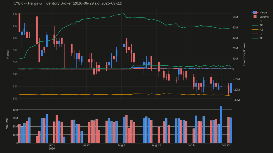
Task: Click the tallest blue volume bar above 40M
Action: click(221, 125)
